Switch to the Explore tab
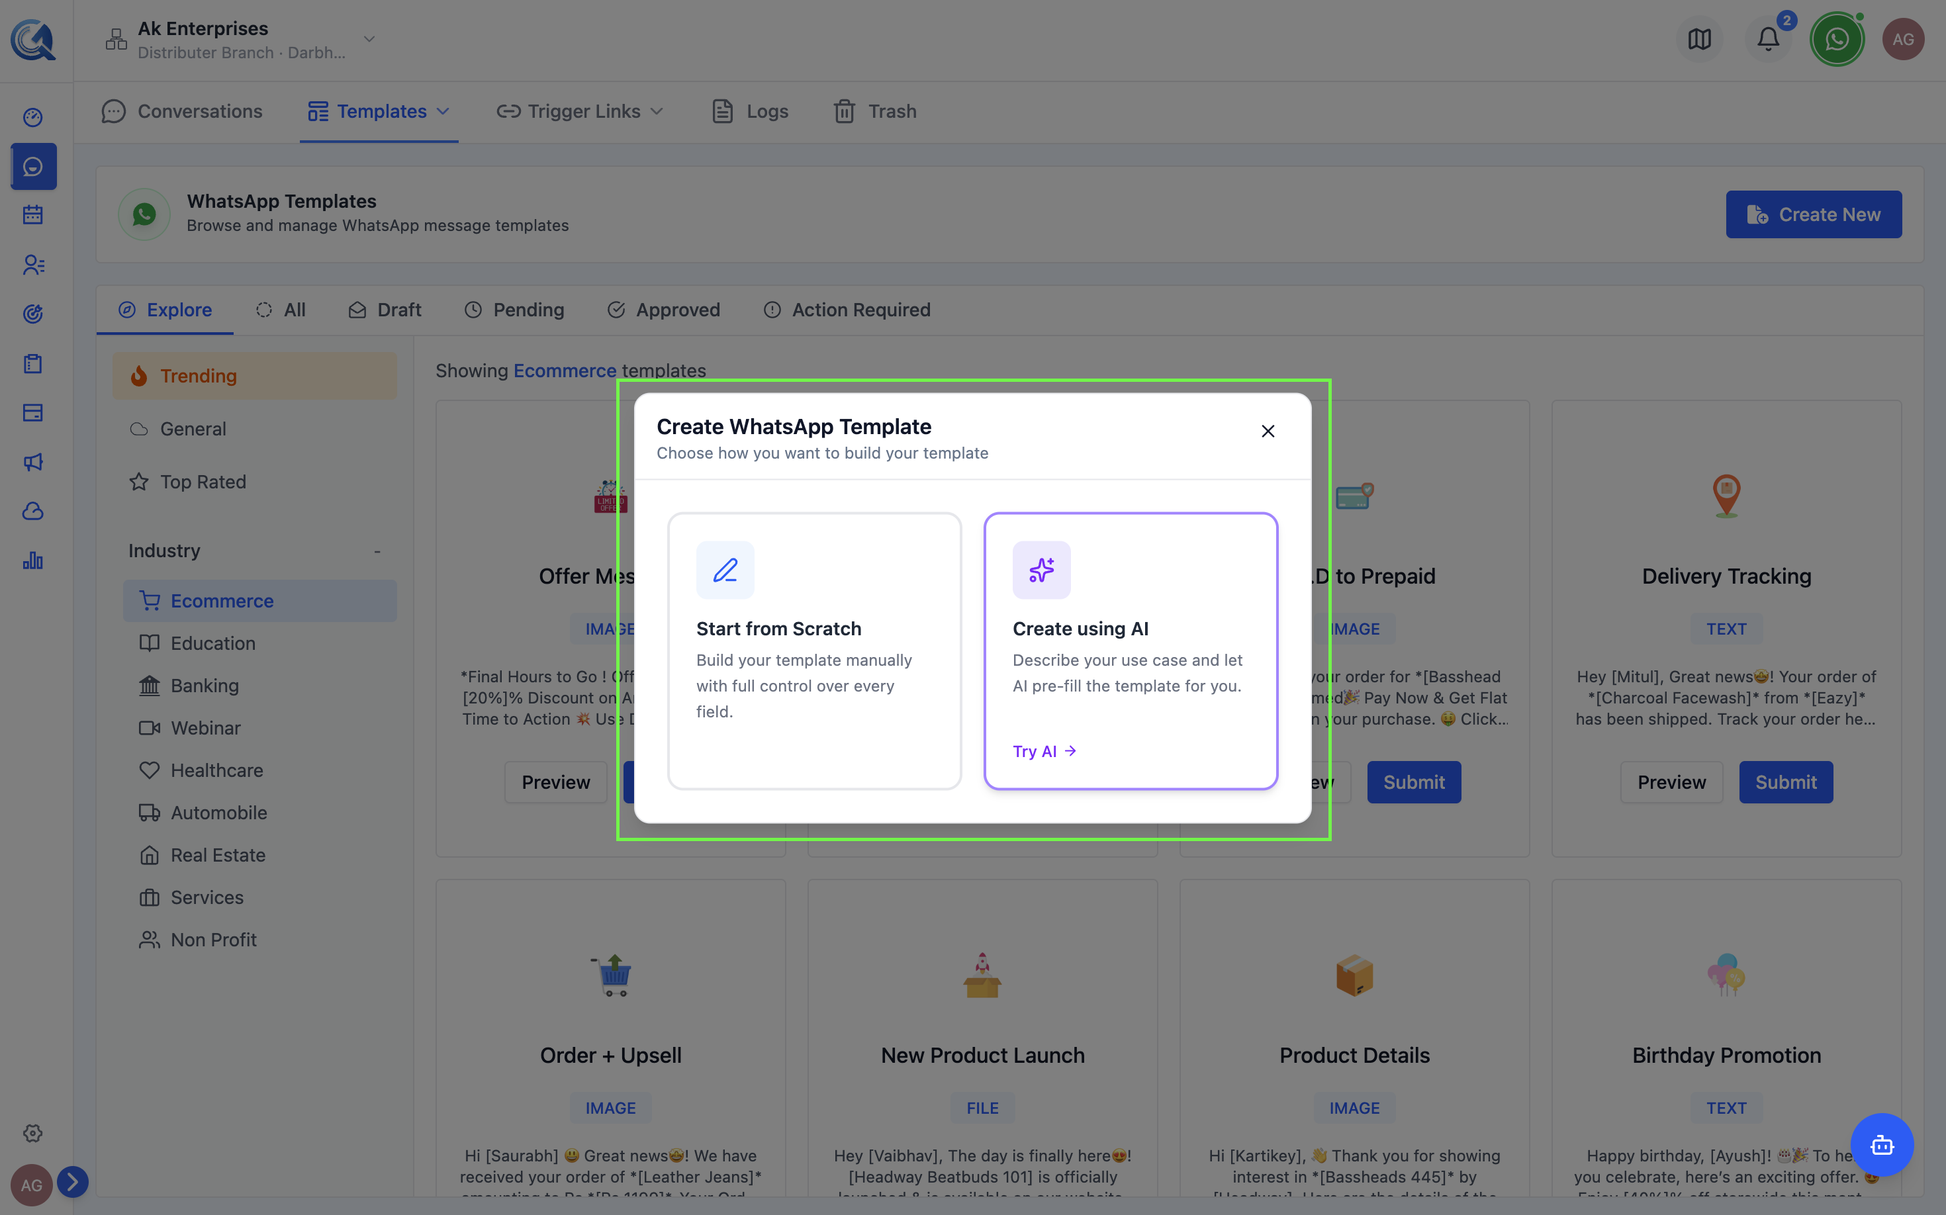The width and height of the screenshot is (1946, 1215). pos(165,310)
